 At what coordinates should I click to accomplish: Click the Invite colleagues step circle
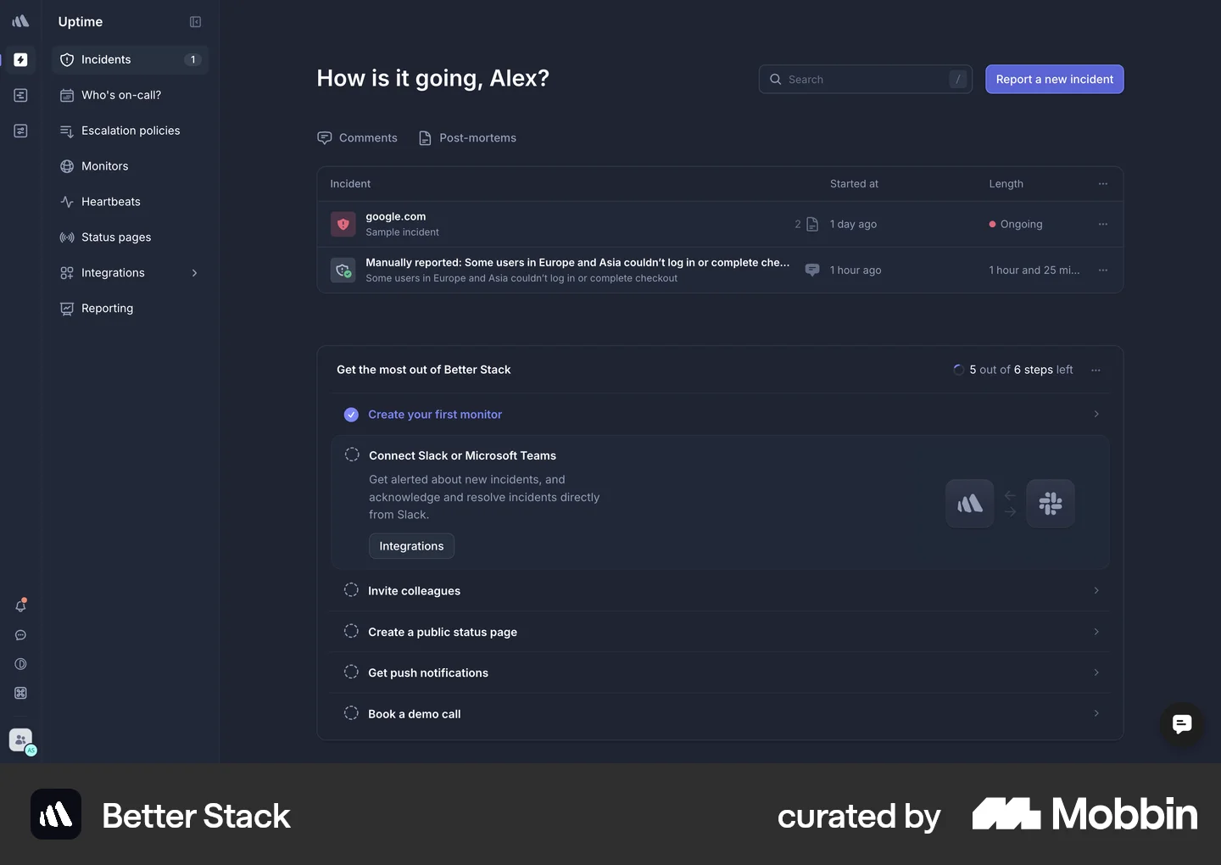click(x=351, y=590)
